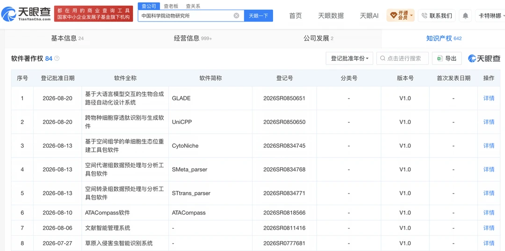The width and height of the screenshot is (505, 251).
Task: Click the magnifier icon in the table search
Action: 382,58
